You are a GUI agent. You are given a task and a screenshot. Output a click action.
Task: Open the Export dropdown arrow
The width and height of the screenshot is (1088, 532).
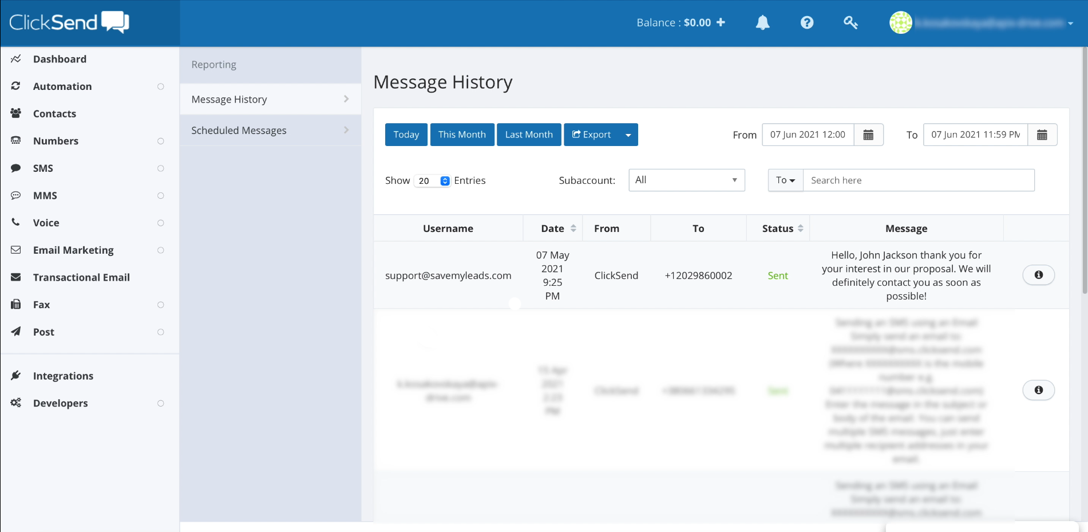coord(628,135)
